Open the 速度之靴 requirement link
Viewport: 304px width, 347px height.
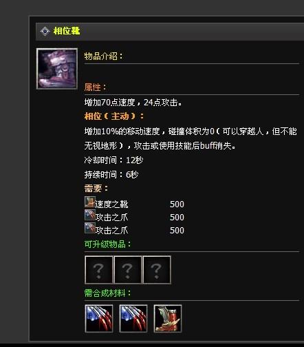click(x=111, y=204)
